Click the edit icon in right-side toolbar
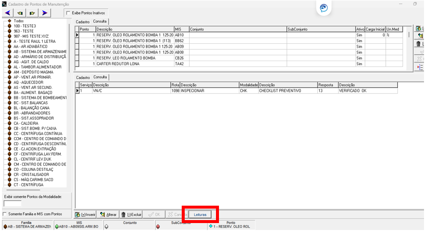 click(x=420, y=36)
